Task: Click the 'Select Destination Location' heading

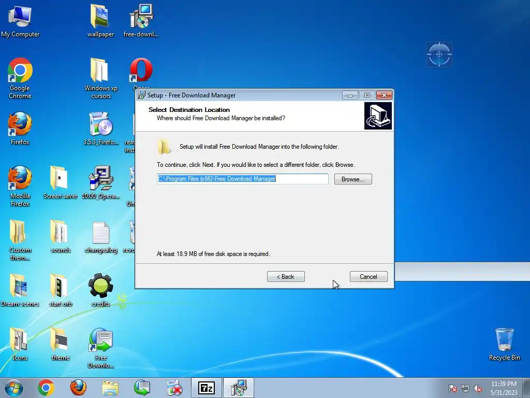Action: point(189,110)
